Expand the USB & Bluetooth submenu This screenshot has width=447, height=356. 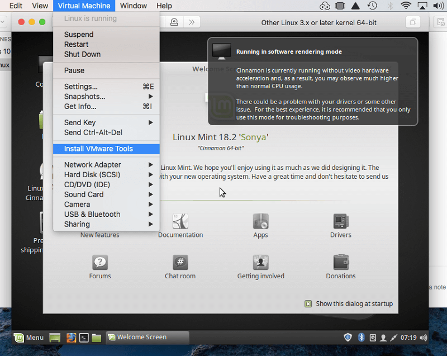pos(106,215)
